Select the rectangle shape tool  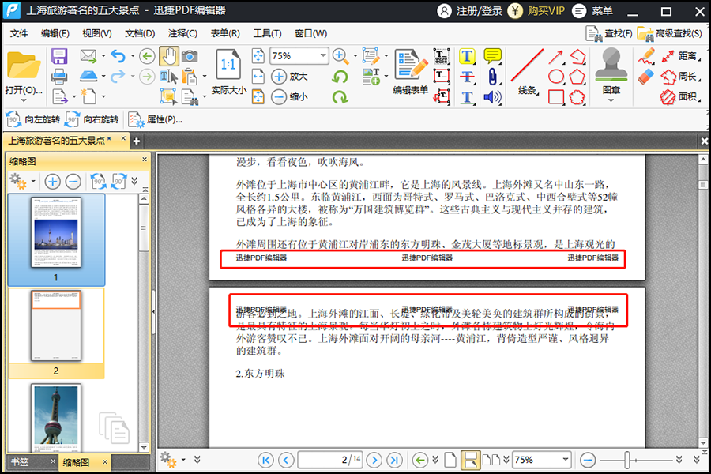click(556, 96)
